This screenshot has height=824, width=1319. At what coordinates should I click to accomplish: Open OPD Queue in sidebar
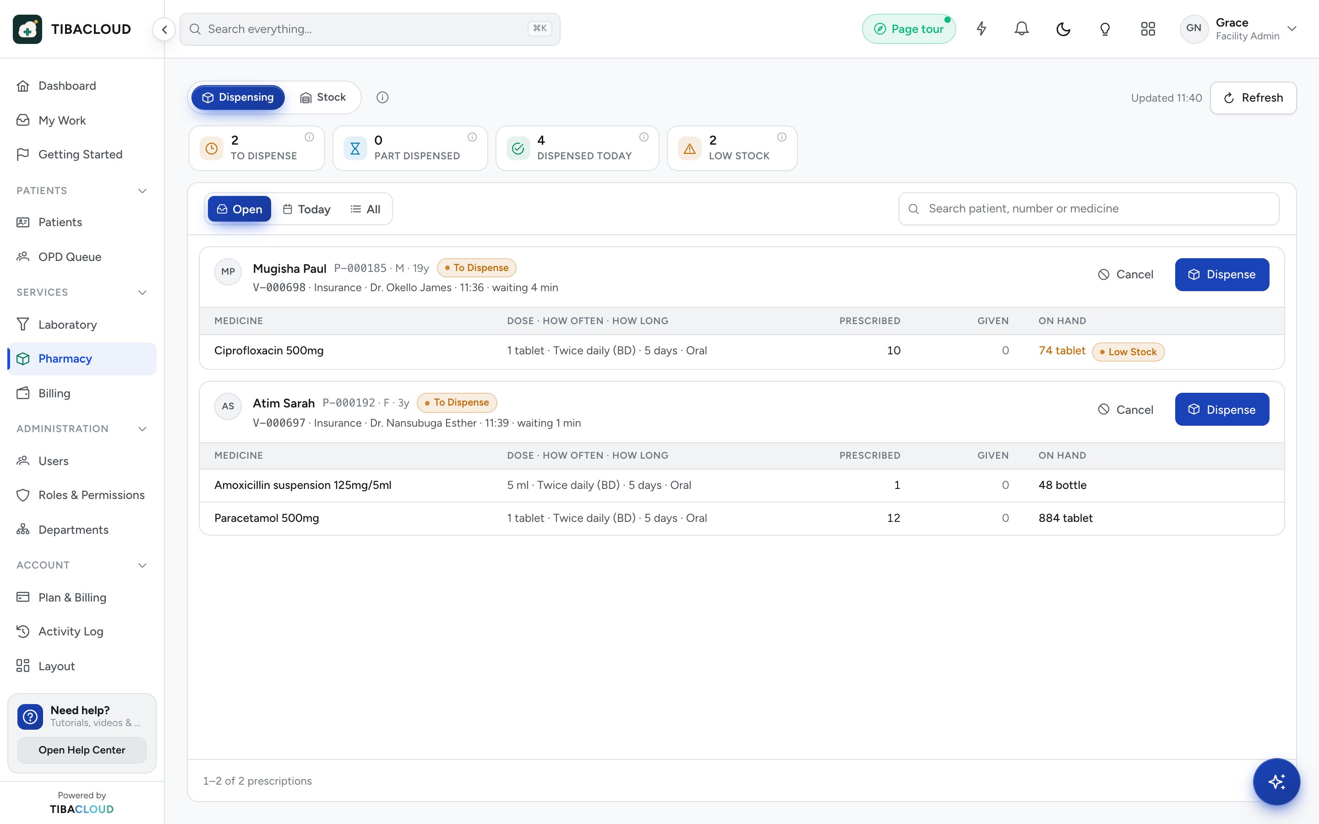[x=82, y=257]
